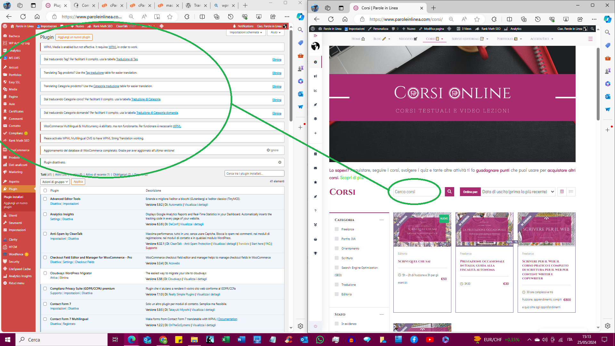Tick the Freelance category filter

[337, 229]
